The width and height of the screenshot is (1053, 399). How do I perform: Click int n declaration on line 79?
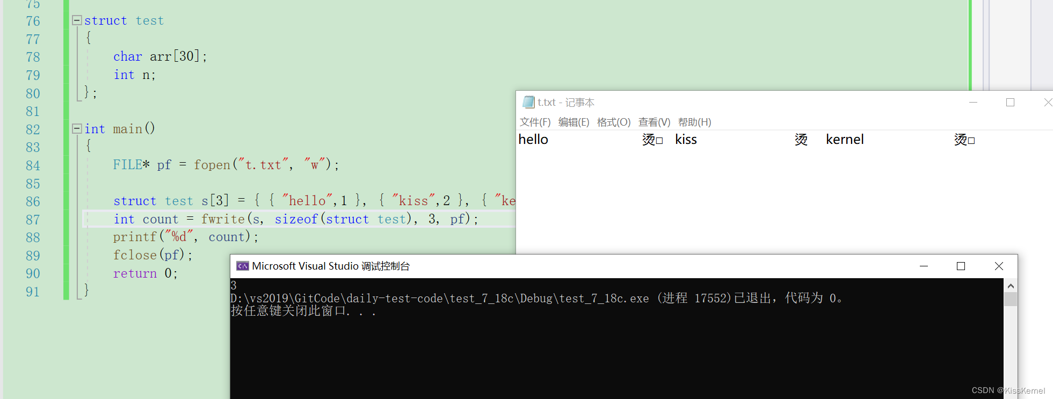[134, 75]
